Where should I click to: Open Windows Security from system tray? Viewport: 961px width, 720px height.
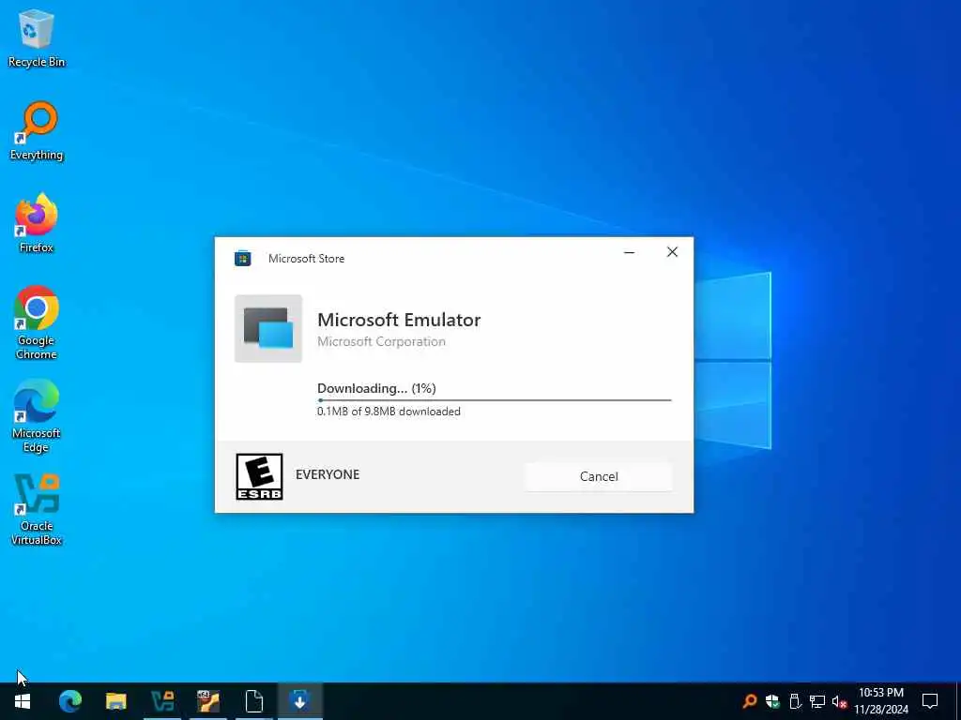coord(772,701)
